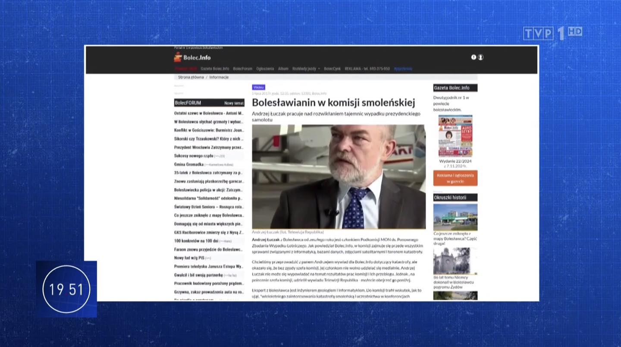The height and width of the screenshot is (347, 621).
Task: Open topic 'Premiera teledysku Janusza Estepa'
Action: click(x=209, y=267)
